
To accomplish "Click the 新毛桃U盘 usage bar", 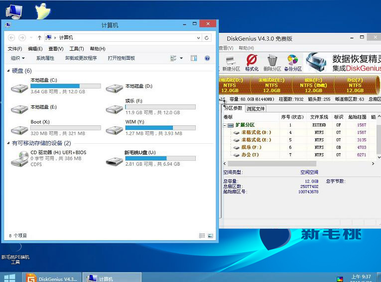I will coord(160,159).
